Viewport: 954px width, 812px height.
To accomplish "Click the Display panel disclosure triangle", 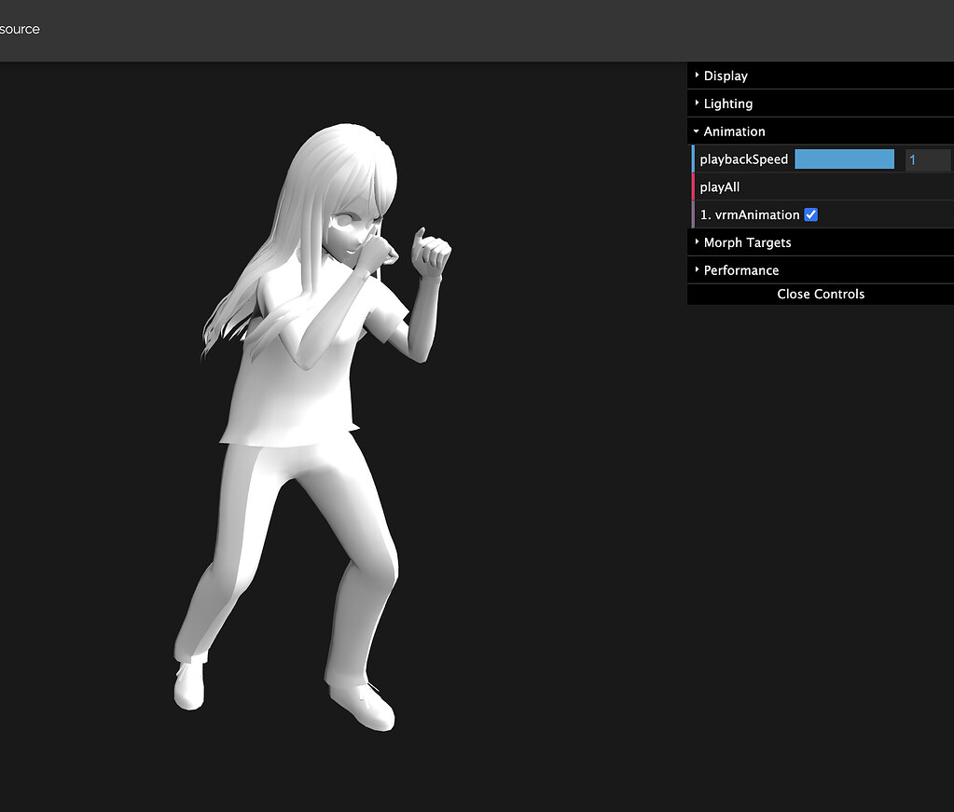I will coord(697,76).
